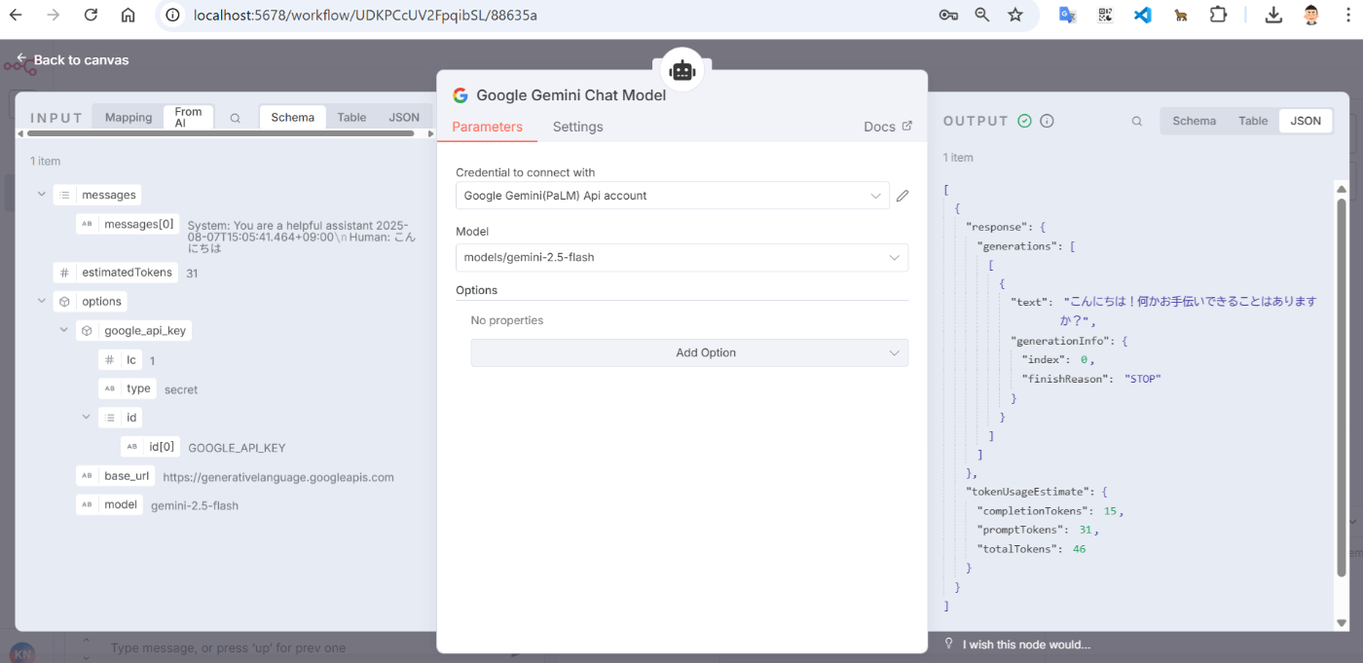Click lightbulb icon next to wish text
Screen dimensions: 1363x663
tap(949, 644)
